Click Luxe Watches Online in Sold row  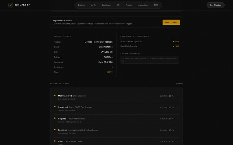tap(73, 142)
